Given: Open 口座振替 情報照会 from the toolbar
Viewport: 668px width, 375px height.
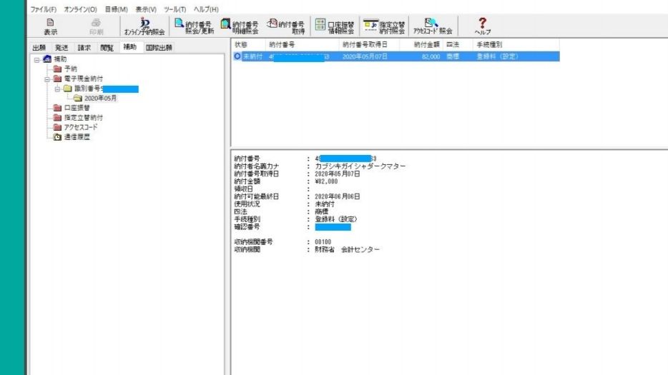Looking at the screenshot, I should pos(335,26).
